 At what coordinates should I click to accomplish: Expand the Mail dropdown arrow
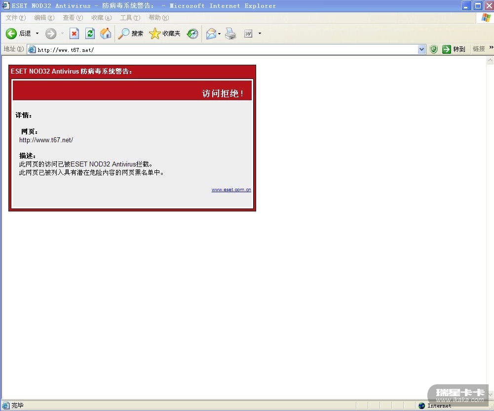pos(219,34)
